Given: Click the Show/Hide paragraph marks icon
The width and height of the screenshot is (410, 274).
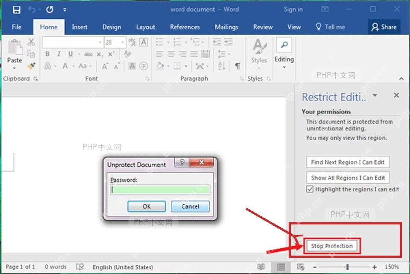Looking at the screenshot, I should 238,66.
